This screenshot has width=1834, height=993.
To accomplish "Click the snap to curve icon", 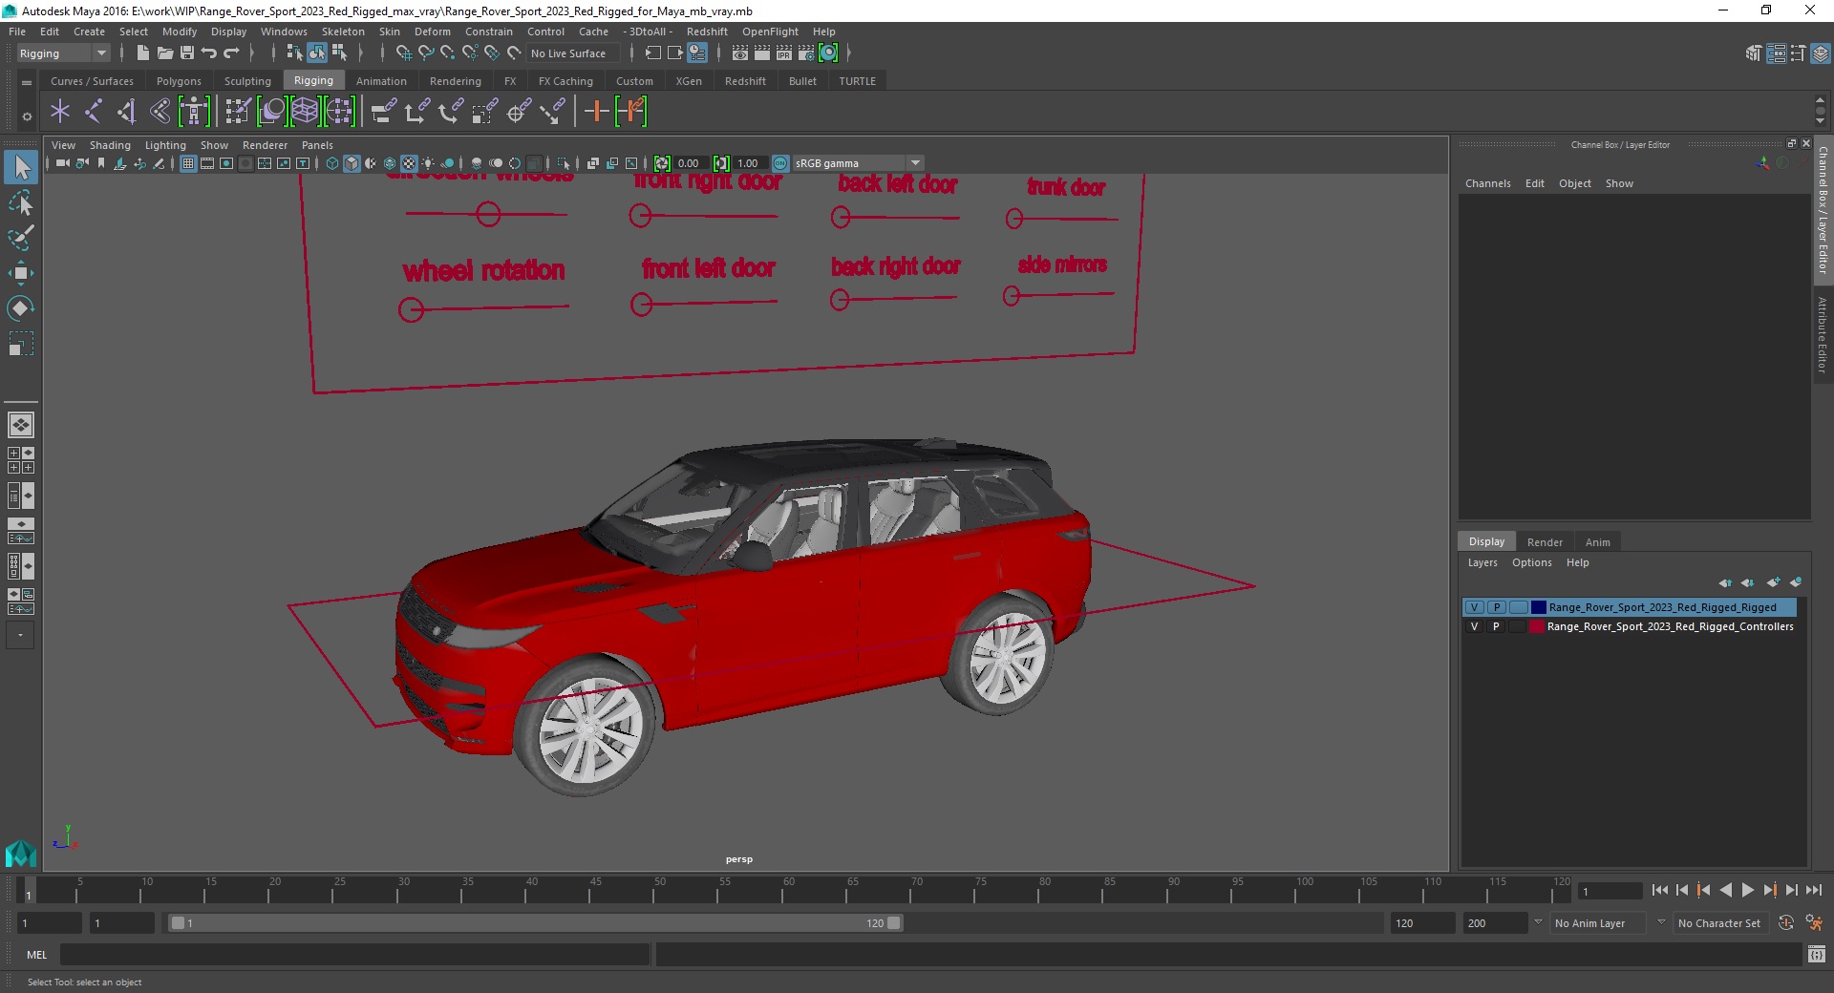I will pyautogui.click(x=425, y=53).
